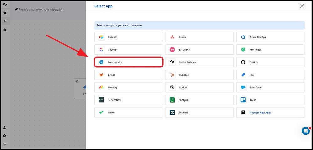Click the Shotgrid logo icon
The image size is (313, 150).
pyautogui.click(x=172, y=100)
